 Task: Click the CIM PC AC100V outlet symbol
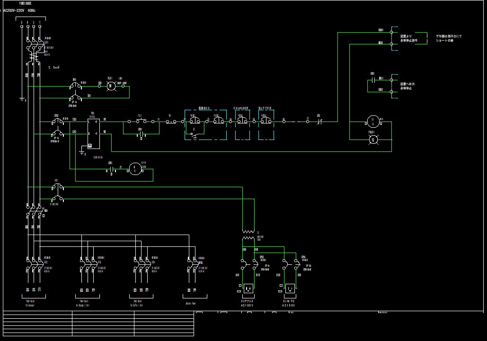[290, 288]
